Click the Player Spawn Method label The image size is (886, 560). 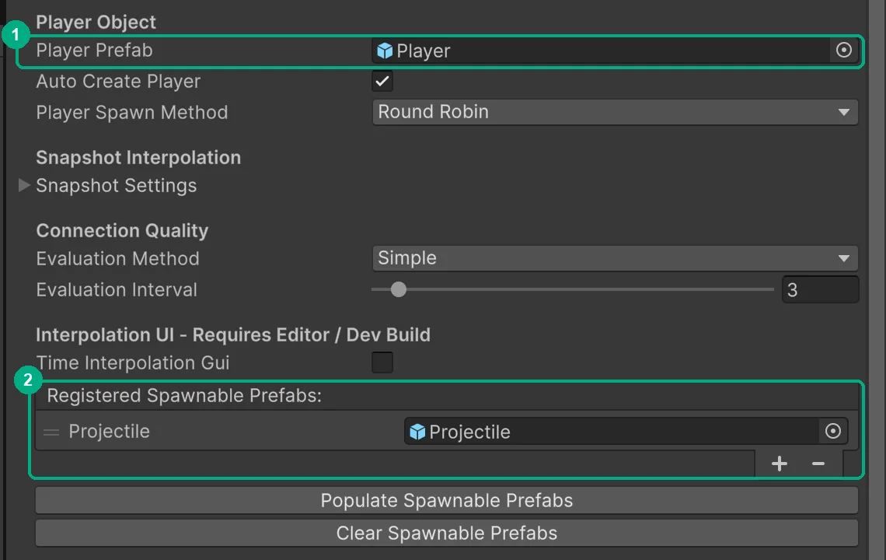coord(132,113)
